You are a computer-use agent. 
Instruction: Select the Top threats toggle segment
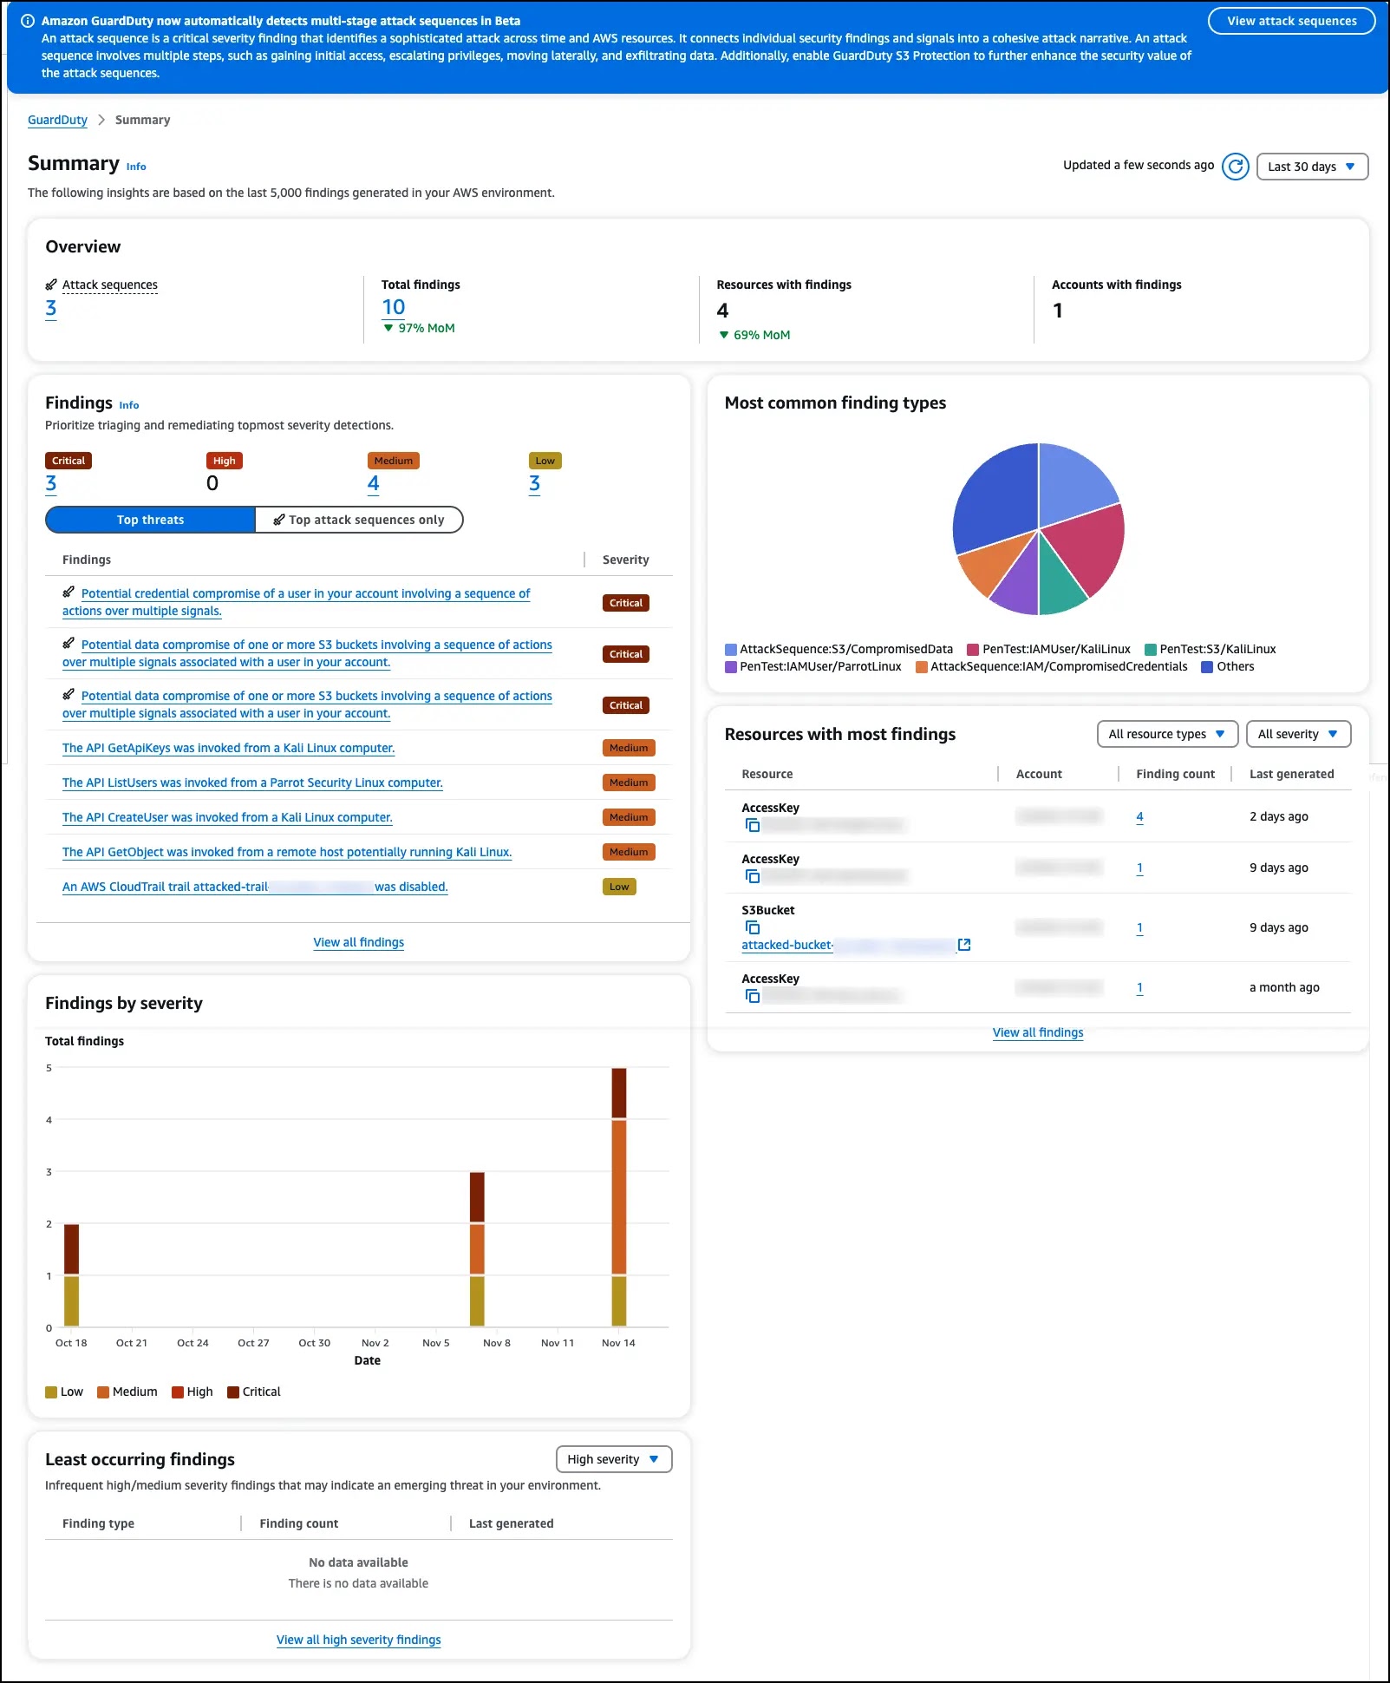(x=150, y=520)
